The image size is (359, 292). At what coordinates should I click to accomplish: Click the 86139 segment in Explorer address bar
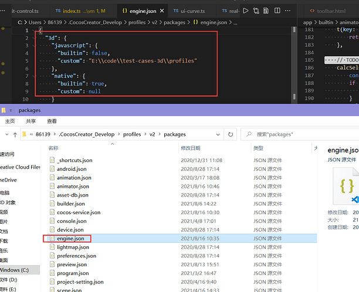[x=43, y=135]
